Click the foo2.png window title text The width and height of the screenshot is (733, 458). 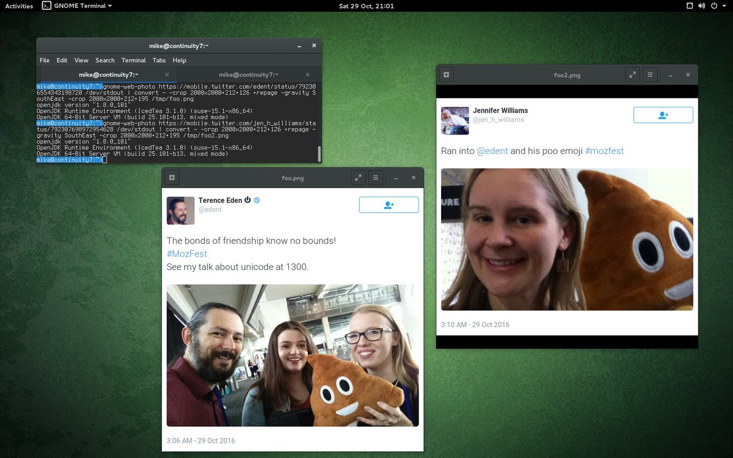point(567,75)
